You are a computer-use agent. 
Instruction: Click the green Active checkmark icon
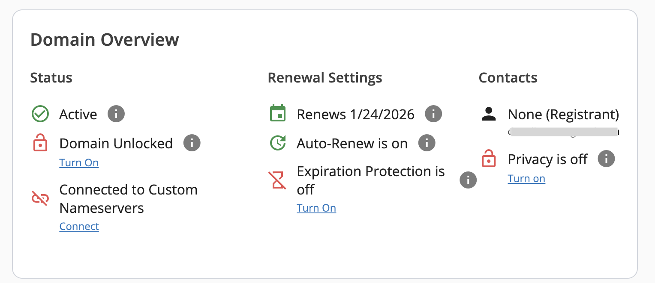(40, 114)
